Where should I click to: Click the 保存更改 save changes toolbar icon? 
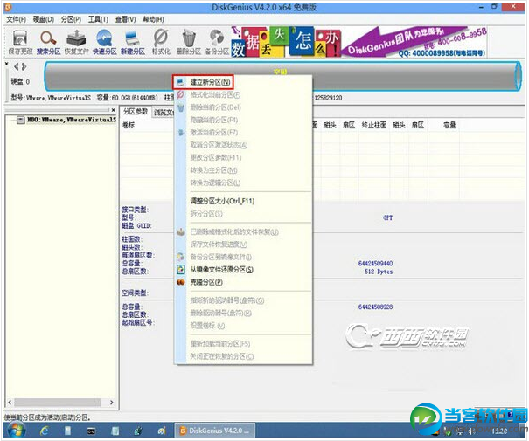tap(20, 42)
